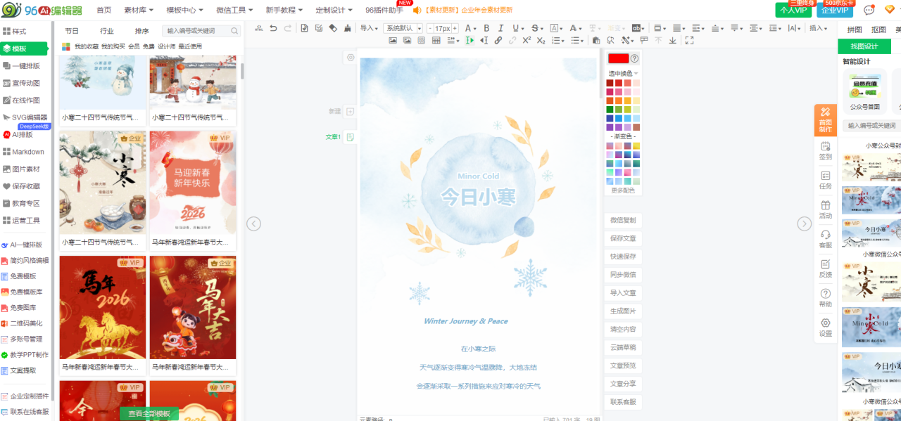Switch to the 节日 template tab
The height and width of the screenshot is (421, 901).
72,31
